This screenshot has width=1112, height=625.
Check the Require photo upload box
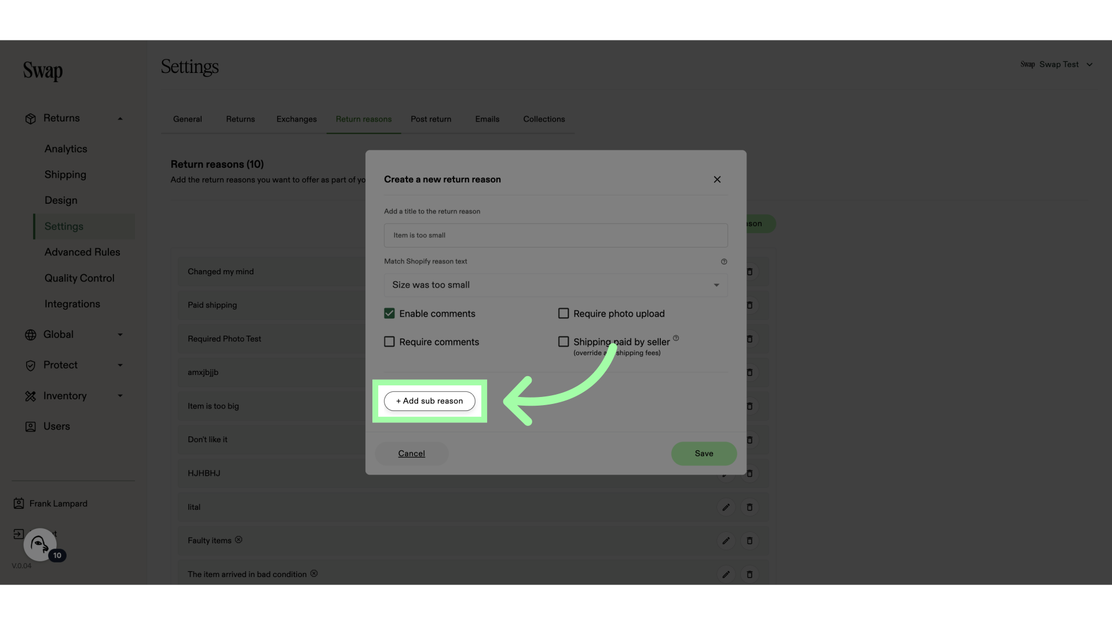(564, 313)
